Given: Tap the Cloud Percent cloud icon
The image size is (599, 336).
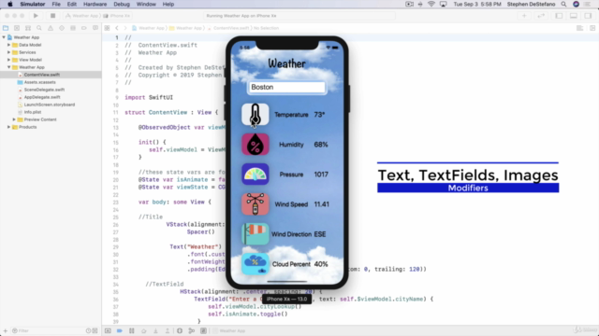Looking at the screenshot, I should [x=256, y=264].
